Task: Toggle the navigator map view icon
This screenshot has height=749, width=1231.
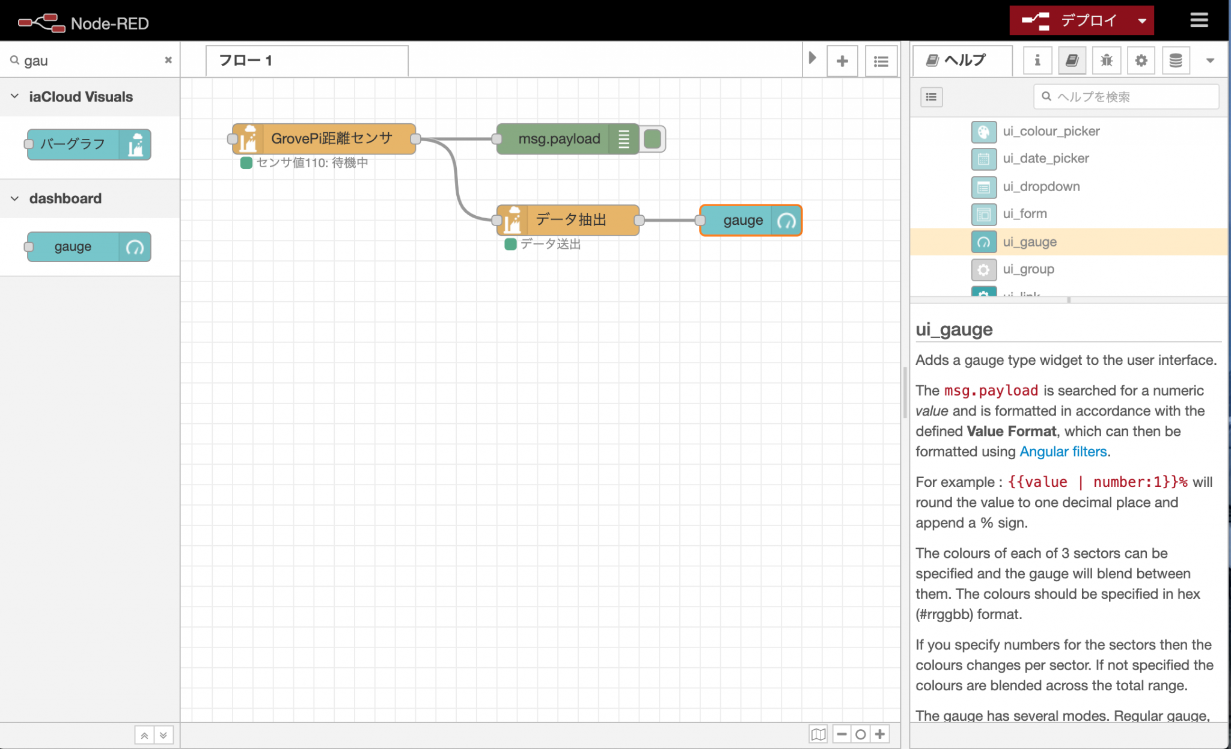Action: 818,734
